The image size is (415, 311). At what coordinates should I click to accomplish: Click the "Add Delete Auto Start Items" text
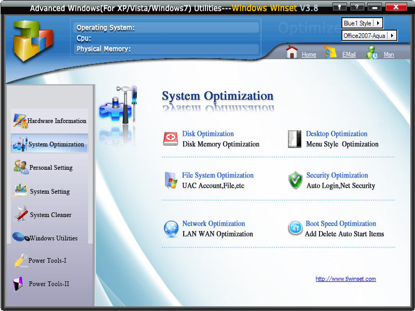(x=344, y=234)
